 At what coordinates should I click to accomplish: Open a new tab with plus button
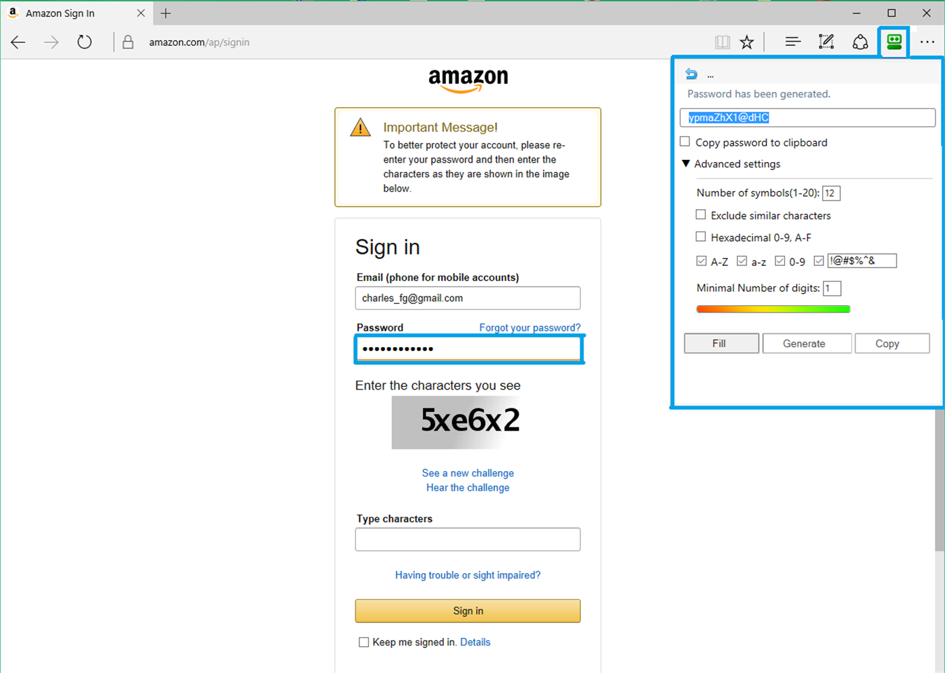[x=165, y=13]
